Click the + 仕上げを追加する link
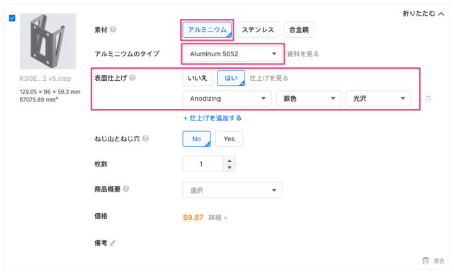454x275 pixels. coord(212,118)
